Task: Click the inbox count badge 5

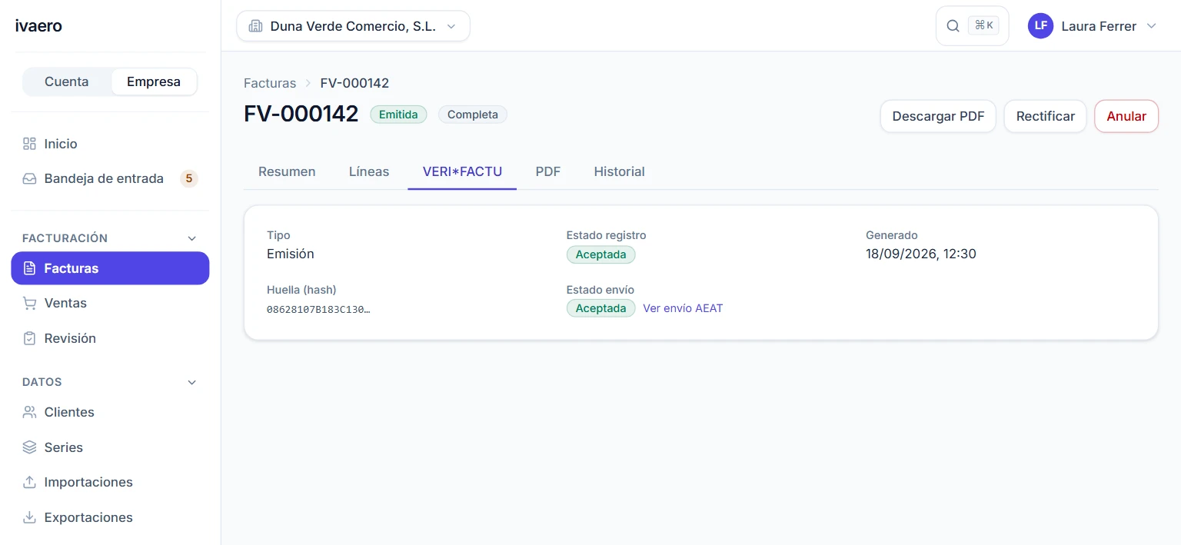Action: click(188, 178)
